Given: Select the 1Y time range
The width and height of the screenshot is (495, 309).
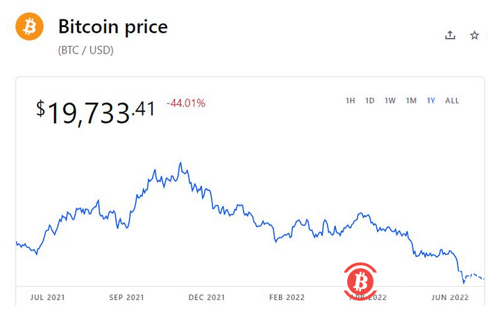Looking at the screenshot, I should point(431,101).
